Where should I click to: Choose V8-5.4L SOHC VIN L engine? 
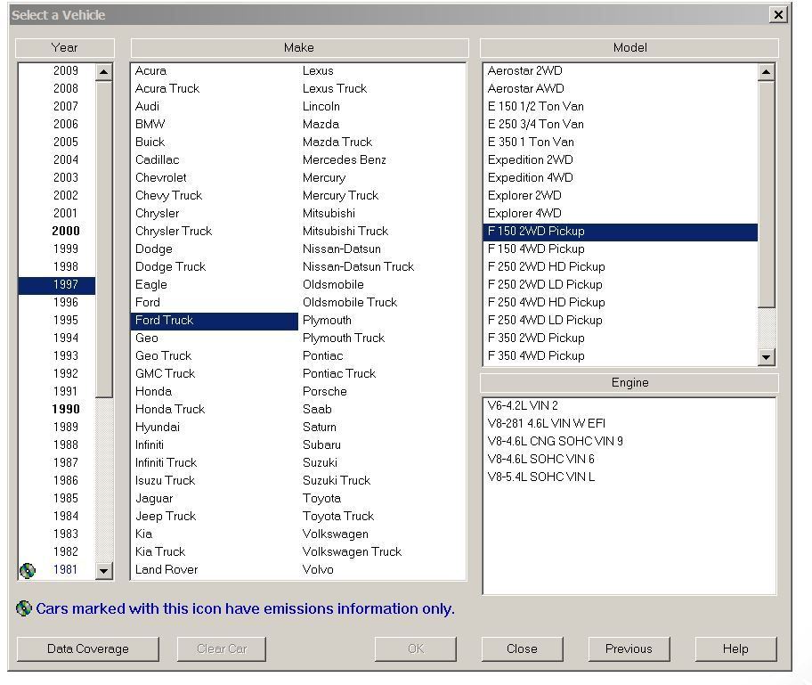click(x=540, y=477)
